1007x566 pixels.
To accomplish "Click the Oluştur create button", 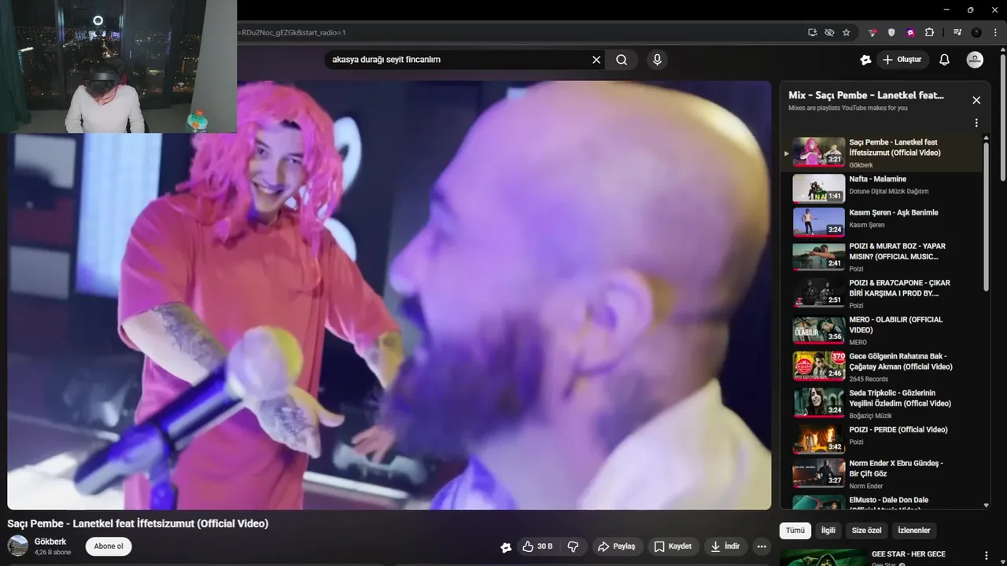I will pos(902,60).
